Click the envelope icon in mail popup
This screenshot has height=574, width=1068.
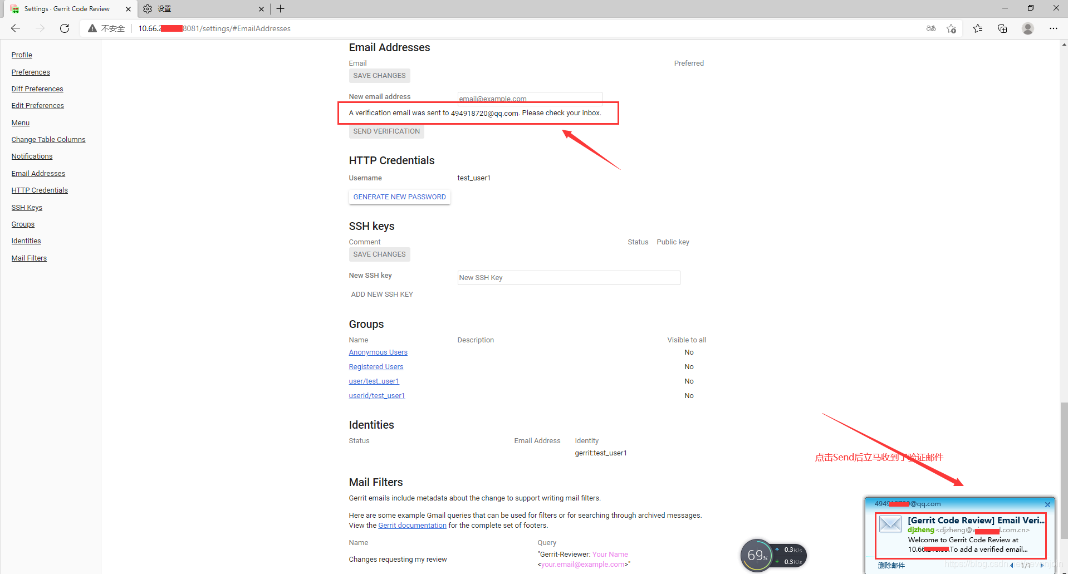pyautogui.click(x=890, y=524)
